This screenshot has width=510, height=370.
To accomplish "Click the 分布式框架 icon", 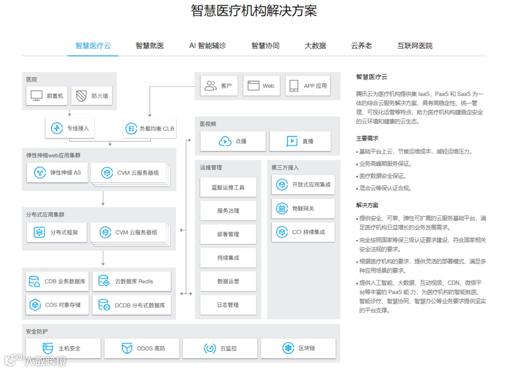I will (x=39, y=232).
